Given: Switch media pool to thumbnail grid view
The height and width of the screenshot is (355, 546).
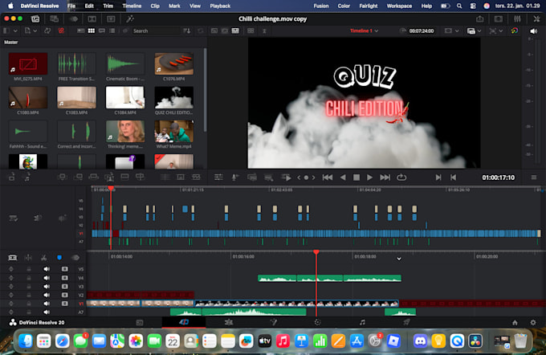Looking at the screenshot, I should pos(92,31).
